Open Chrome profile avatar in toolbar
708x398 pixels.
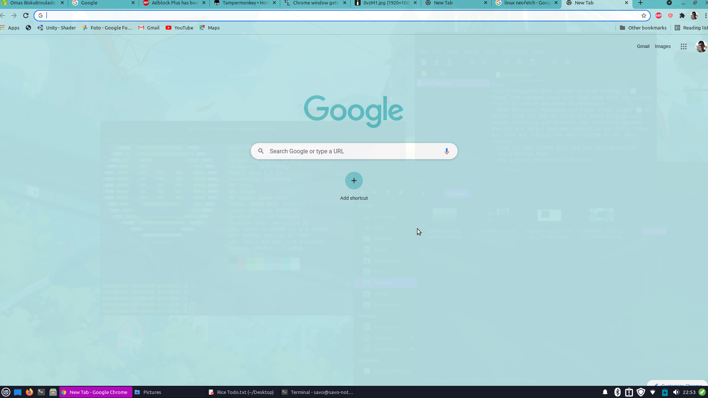694,15
